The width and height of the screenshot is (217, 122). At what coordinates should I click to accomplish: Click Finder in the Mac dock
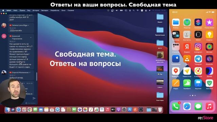(7, 110)
